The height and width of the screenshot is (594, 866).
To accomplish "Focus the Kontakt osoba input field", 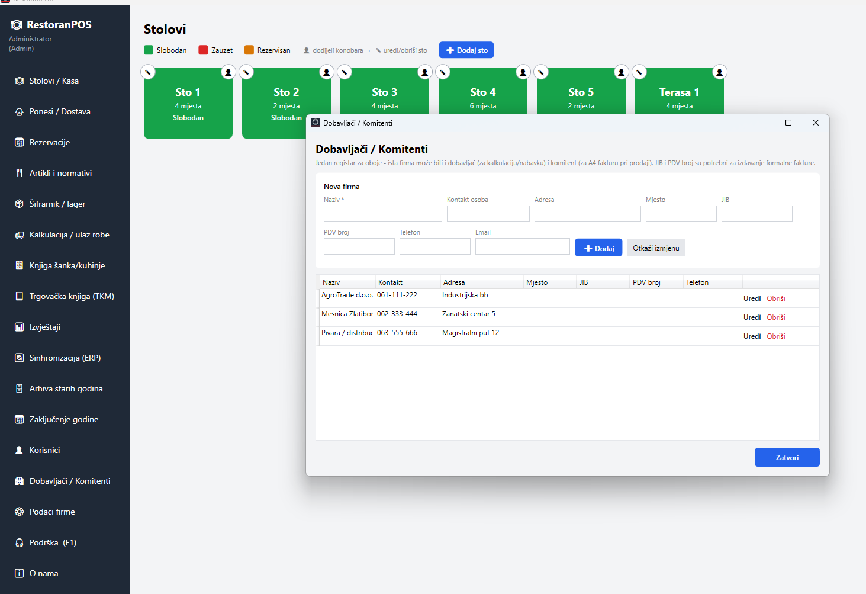I will pos(488,214).
